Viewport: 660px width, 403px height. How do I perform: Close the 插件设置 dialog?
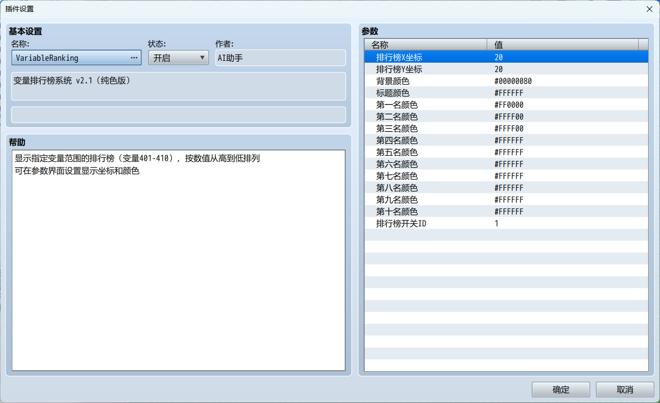pos(649,9)
